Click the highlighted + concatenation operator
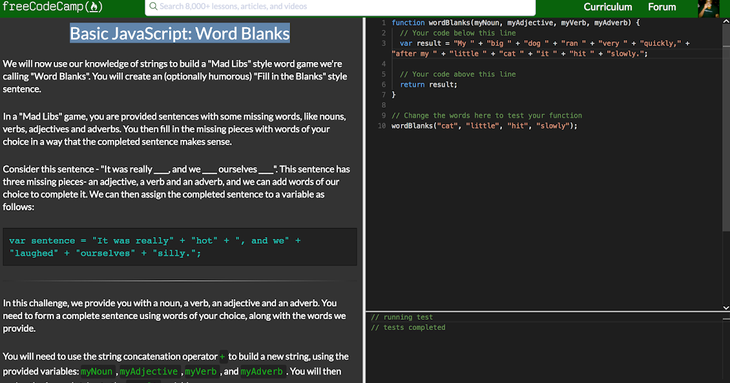Viewport: 730px width, 383px height. 223,356
